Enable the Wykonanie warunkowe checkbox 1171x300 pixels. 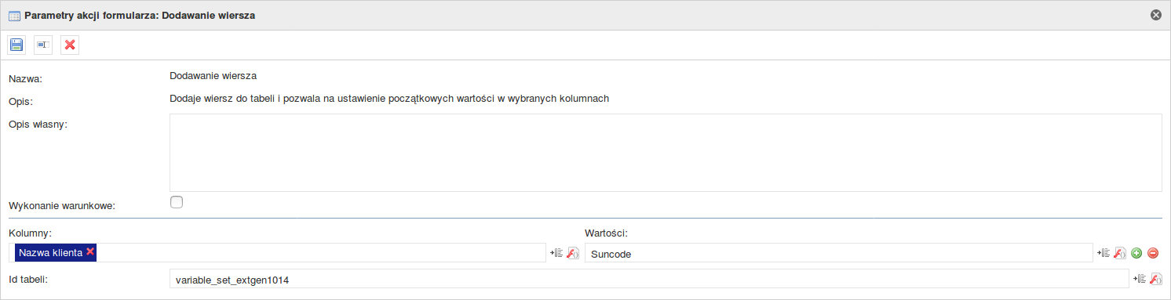coord(177,203)
